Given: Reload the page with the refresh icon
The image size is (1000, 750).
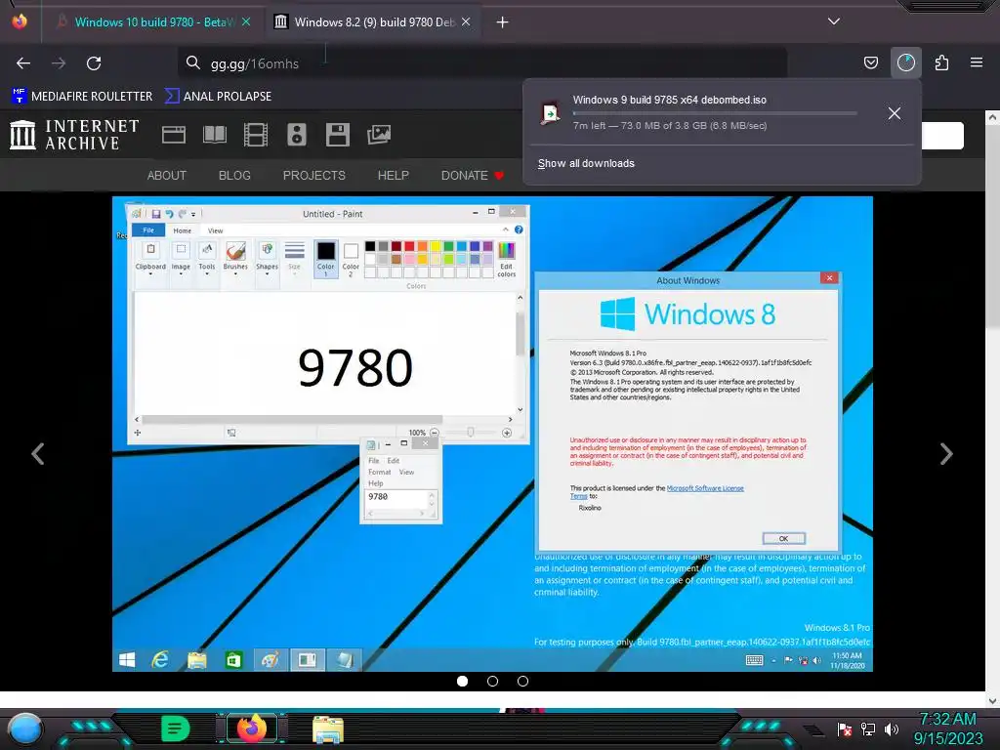Looking at the screenshot, I should tap(94, 63).
